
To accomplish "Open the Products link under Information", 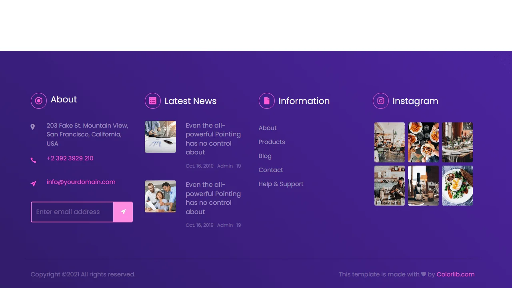I will pyautogui.click(x=272, y=142).
